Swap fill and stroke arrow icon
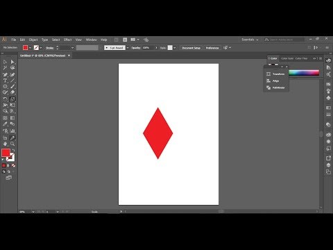 (x=13, y=150)
